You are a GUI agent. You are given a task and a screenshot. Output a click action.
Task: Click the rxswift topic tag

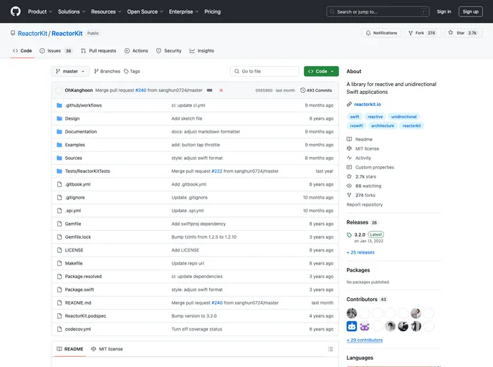click(356, 125)
